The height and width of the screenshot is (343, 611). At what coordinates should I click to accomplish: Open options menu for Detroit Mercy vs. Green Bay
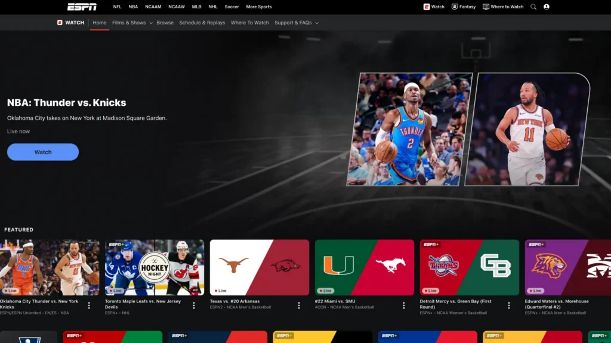508,305
